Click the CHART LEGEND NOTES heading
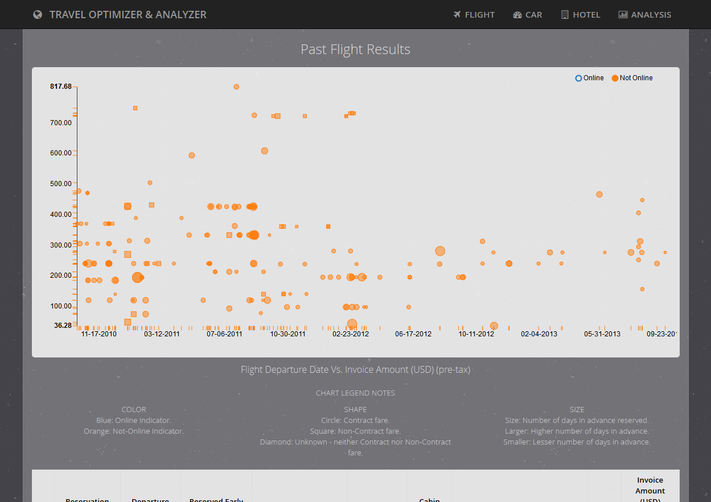Image resolution: width=711 pixels, height=502 pixels. pyautogui.click(x=355, y=393)
